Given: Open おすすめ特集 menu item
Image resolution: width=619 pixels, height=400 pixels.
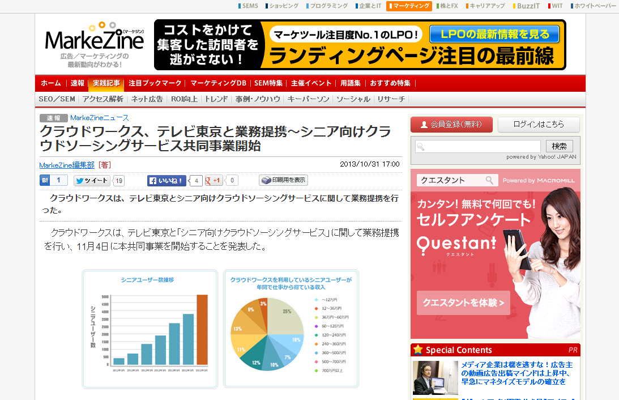Looking at the screenshot, I should (x=390, y=83).
